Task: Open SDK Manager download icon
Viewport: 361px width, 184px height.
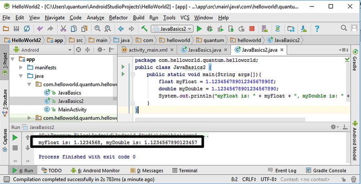Action: pos(304,29)
